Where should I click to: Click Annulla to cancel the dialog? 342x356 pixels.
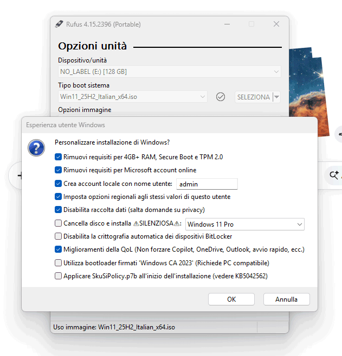[286, 299]
